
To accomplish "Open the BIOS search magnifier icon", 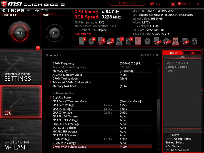I will point(173,4).
